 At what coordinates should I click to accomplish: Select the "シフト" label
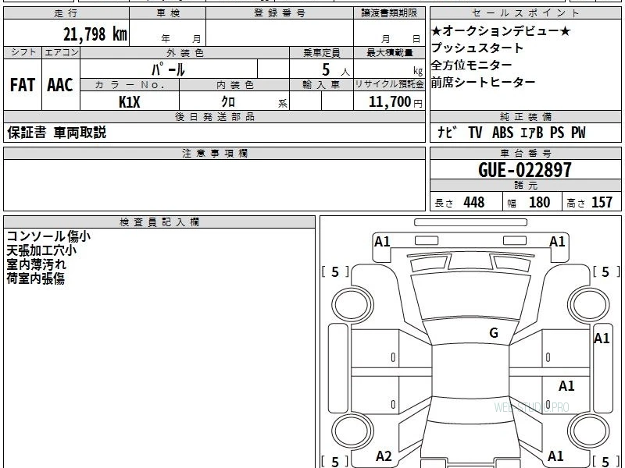(x=23, y=52)
